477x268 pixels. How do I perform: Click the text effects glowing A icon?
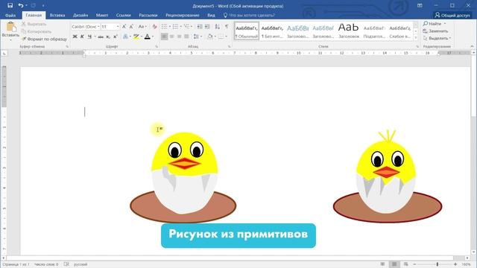[125, 36]
